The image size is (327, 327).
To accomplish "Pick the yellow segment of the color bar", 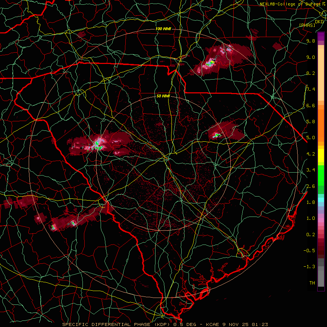I will tap(321, 156).
